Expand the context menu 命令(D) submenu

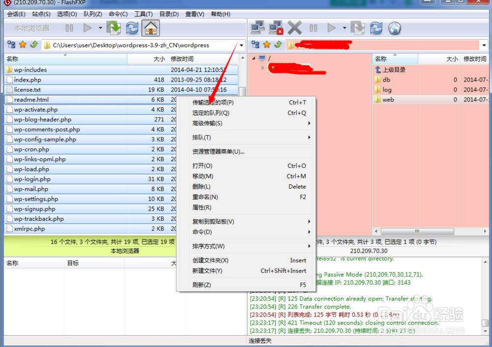pos(246,232)
